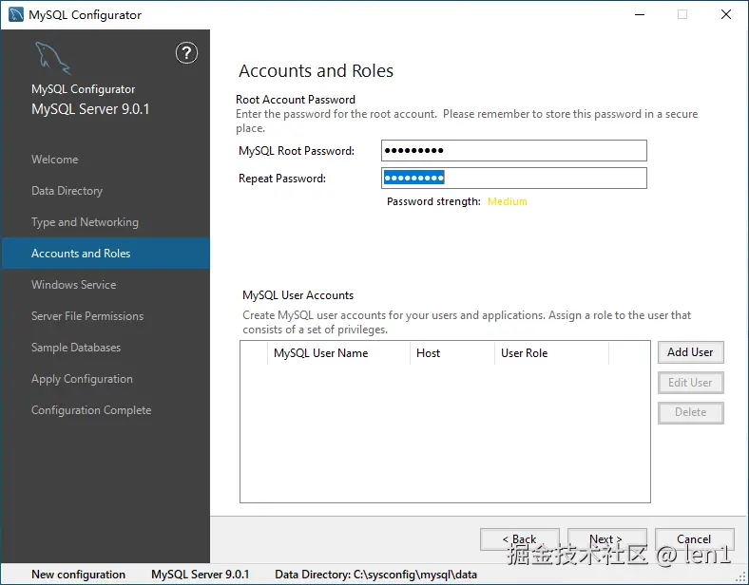Viewport: 749px width, 585px height.
Task: Click the MySQL dolphin logo
Action: click(x=52, y=59)
